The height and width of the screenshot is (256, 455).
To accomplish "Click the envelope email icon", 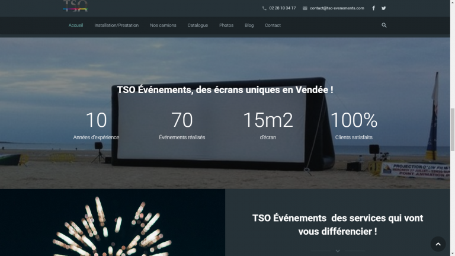I will (305, 8).
